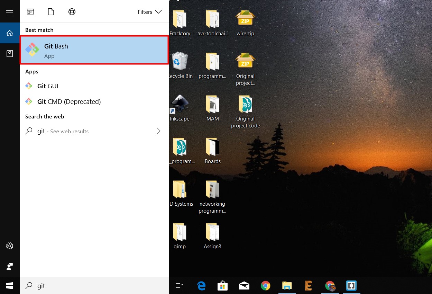Select the avr-toolchain desktop folder

[x=212, y=23]
